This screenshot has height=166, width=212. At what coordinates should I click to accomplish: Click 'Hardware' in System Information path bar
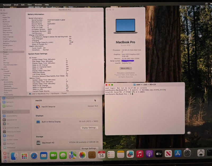pyautogui.click(x=55, y=93)
